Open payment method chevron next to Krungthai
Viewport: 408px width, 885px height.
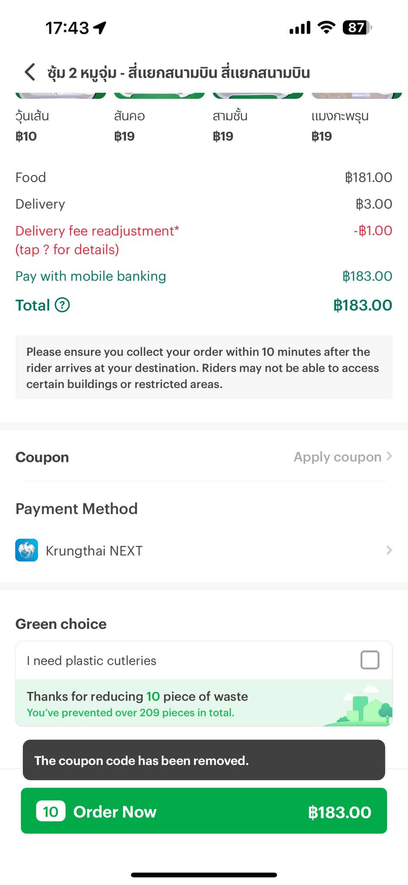389,550
